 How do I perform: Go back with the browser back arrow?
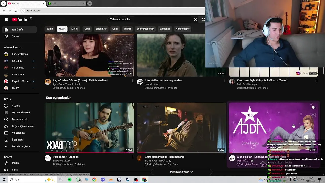[4, 11]
